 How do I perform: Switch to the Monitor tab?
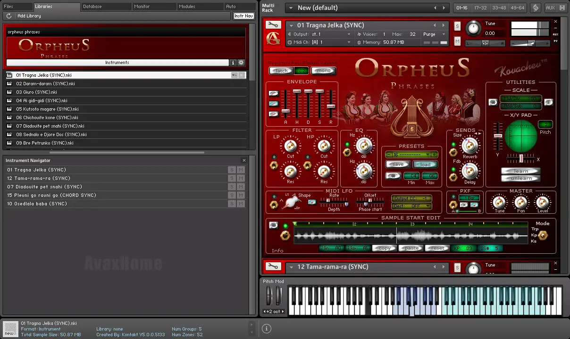pos(154,7)
